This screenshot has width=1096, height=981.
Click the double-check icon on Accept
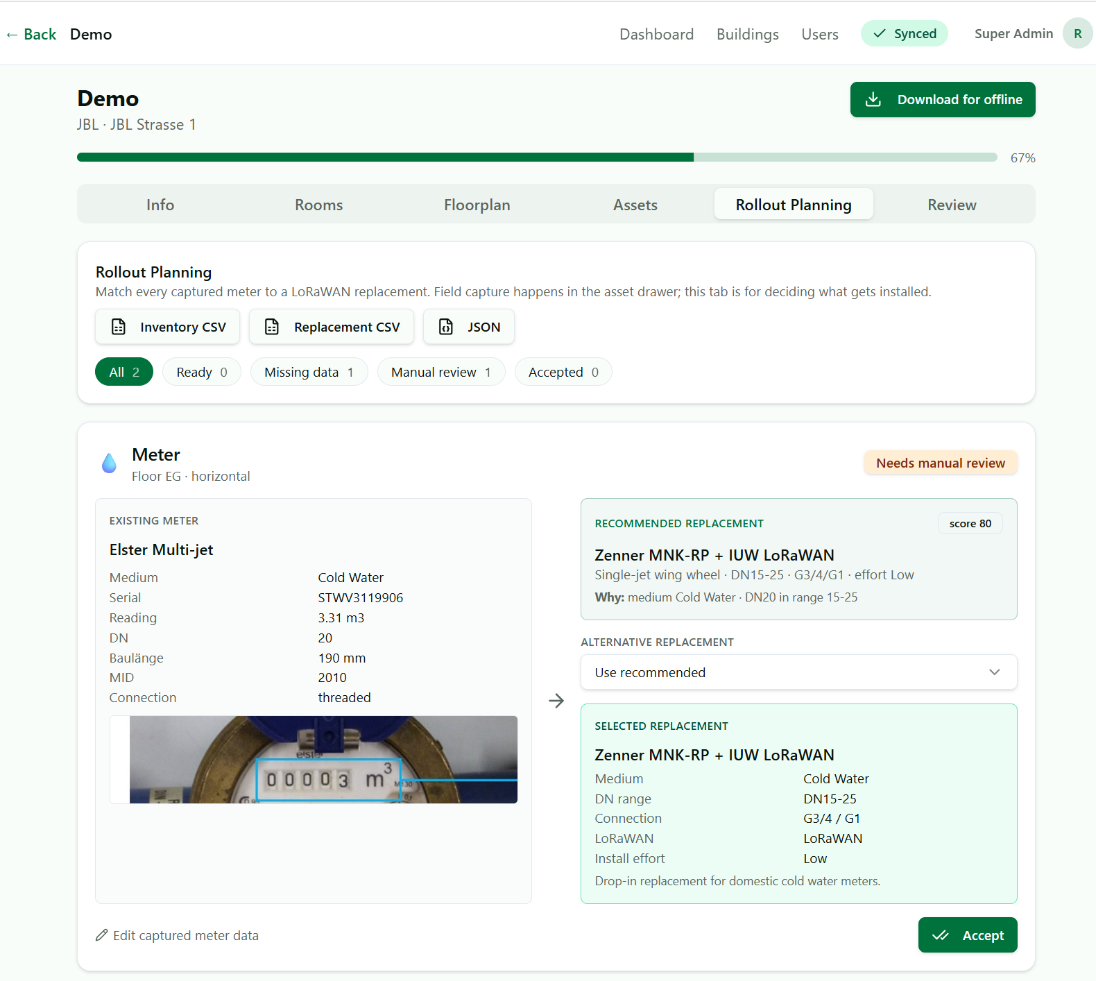click(x=941, y=935)
